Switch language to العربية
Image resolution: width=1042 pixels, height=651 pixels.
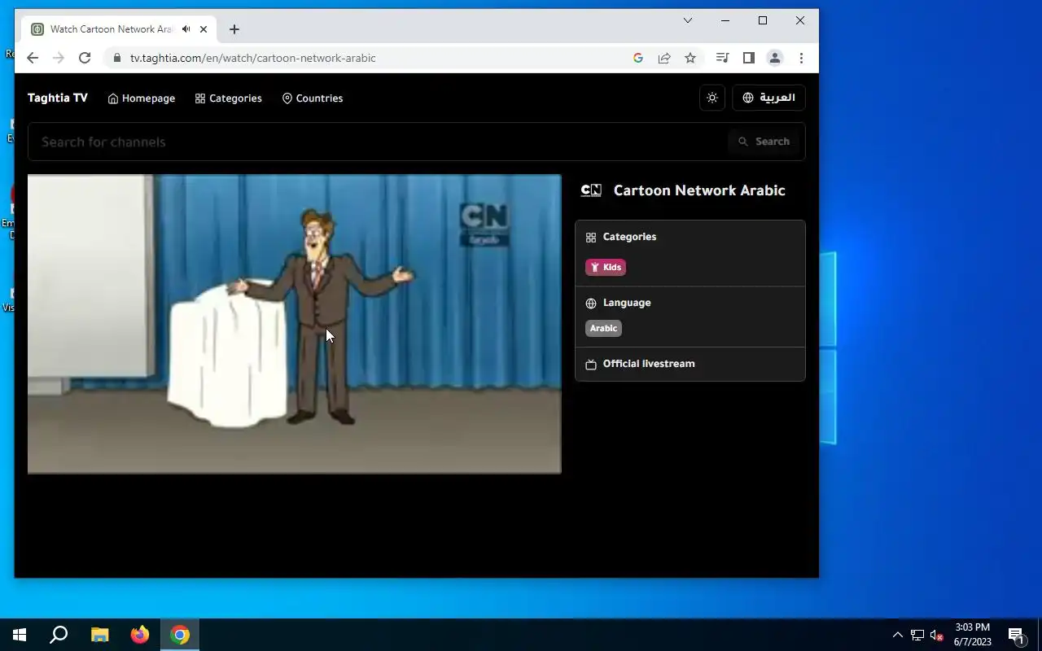pos(768,98)
